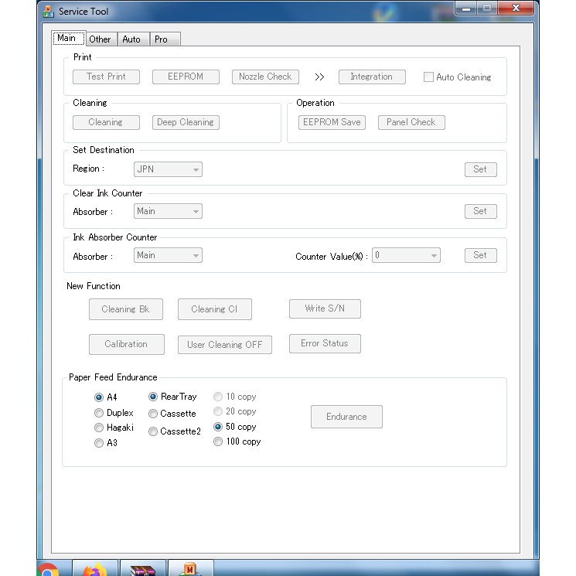Select the 100 copy option
The image size is (576, 576).
point(218,441)
